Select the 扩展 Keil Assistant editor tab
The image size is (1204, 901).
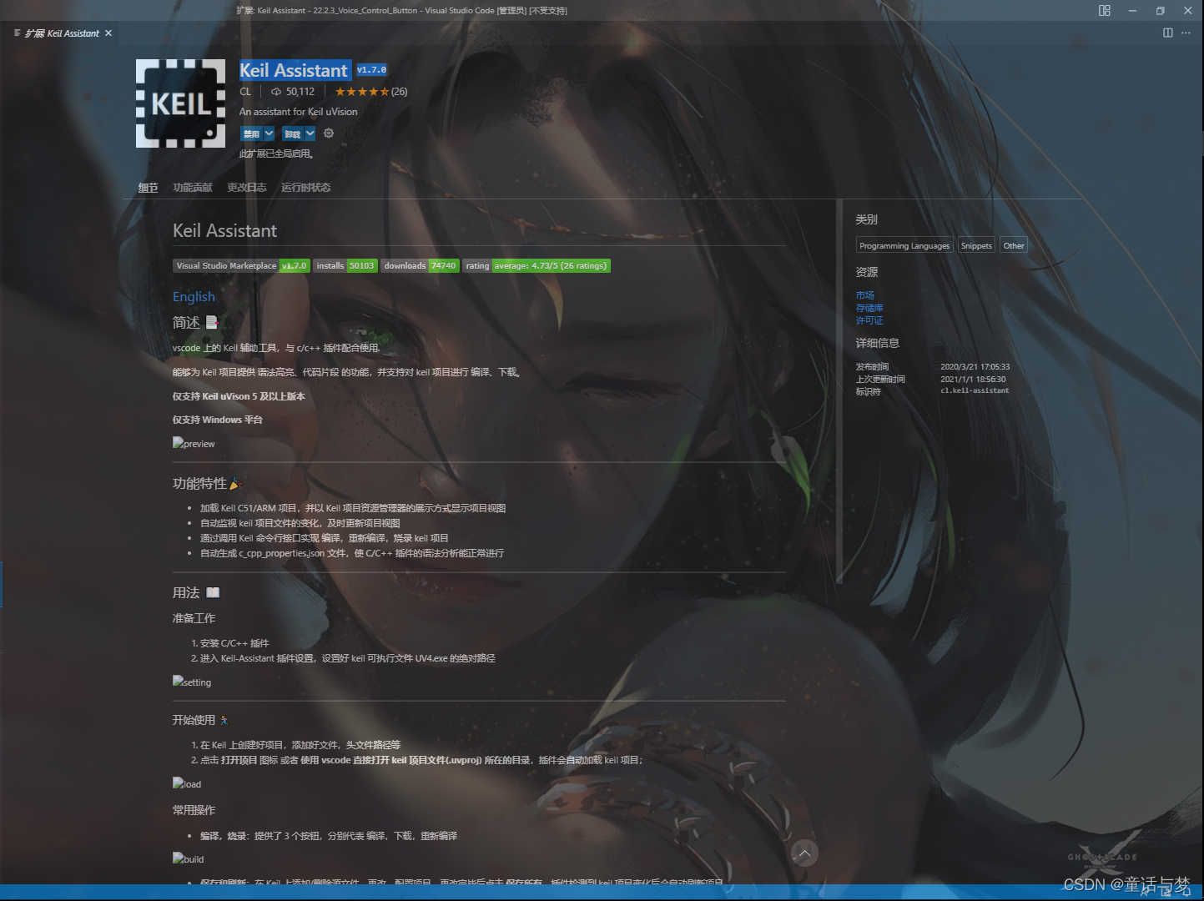63,33
